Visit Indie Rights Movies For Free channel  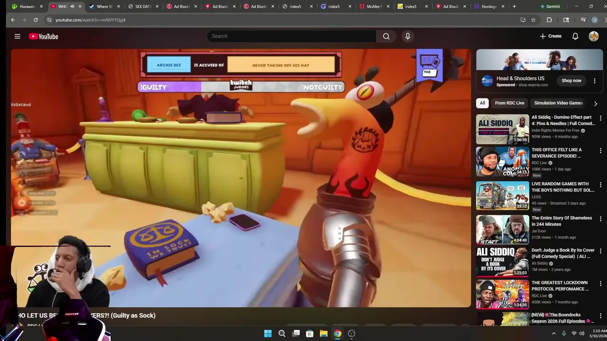tap(555, 130)
